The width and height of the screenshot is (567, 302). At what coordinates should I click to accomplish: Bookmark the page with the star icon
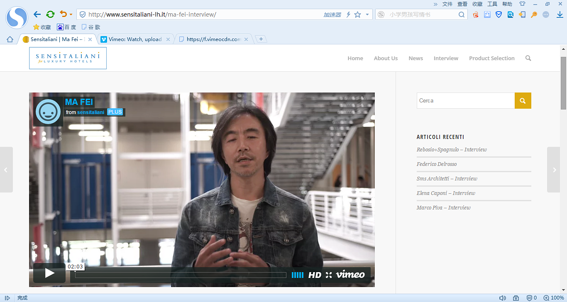click(x=357, y=15)
